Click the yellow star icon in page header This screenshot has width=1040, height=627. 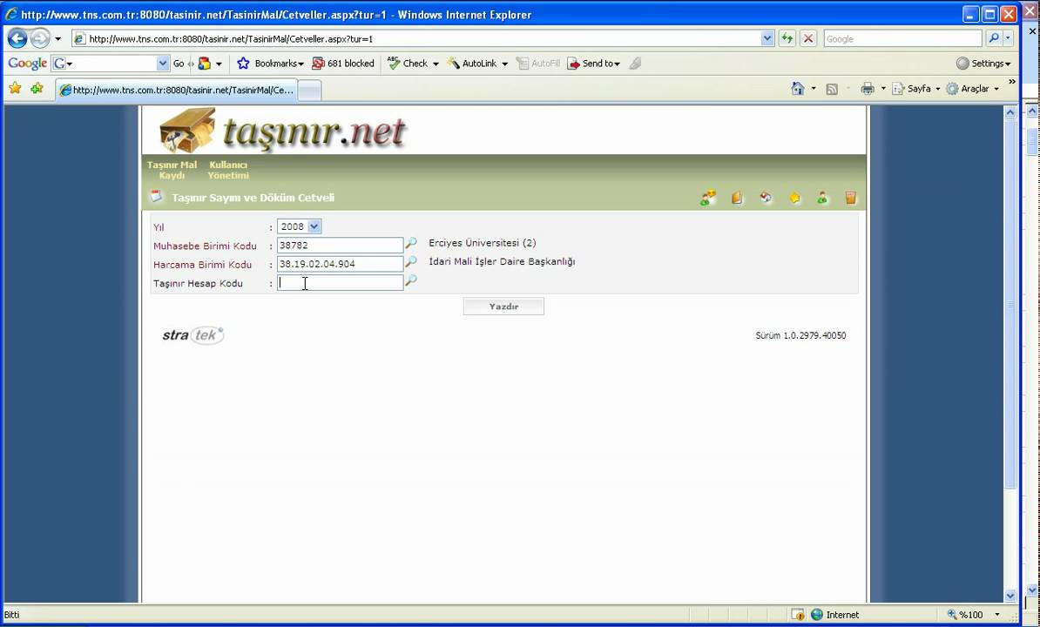click(794, 198)
